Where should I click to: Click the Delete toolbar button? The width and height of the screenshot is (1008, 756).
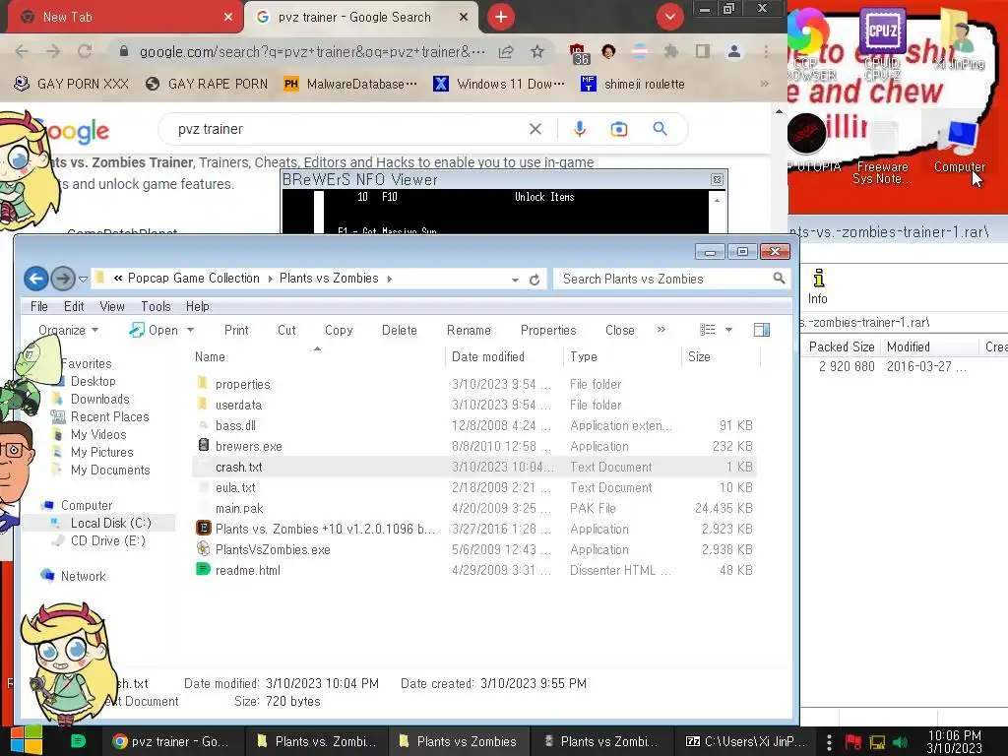[x=400, y=330]
